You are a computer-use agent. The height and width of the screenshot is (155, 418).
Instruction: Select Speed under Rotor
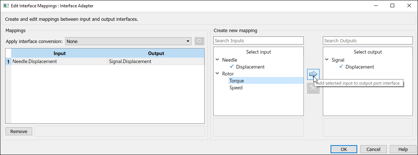(236, 88)
